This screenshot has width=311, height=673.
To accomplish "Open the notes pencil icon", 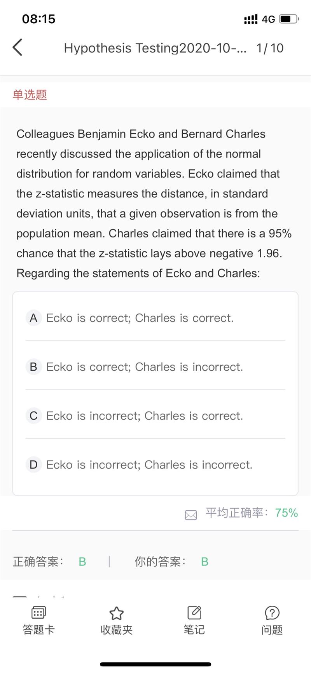I will point(194,613).
